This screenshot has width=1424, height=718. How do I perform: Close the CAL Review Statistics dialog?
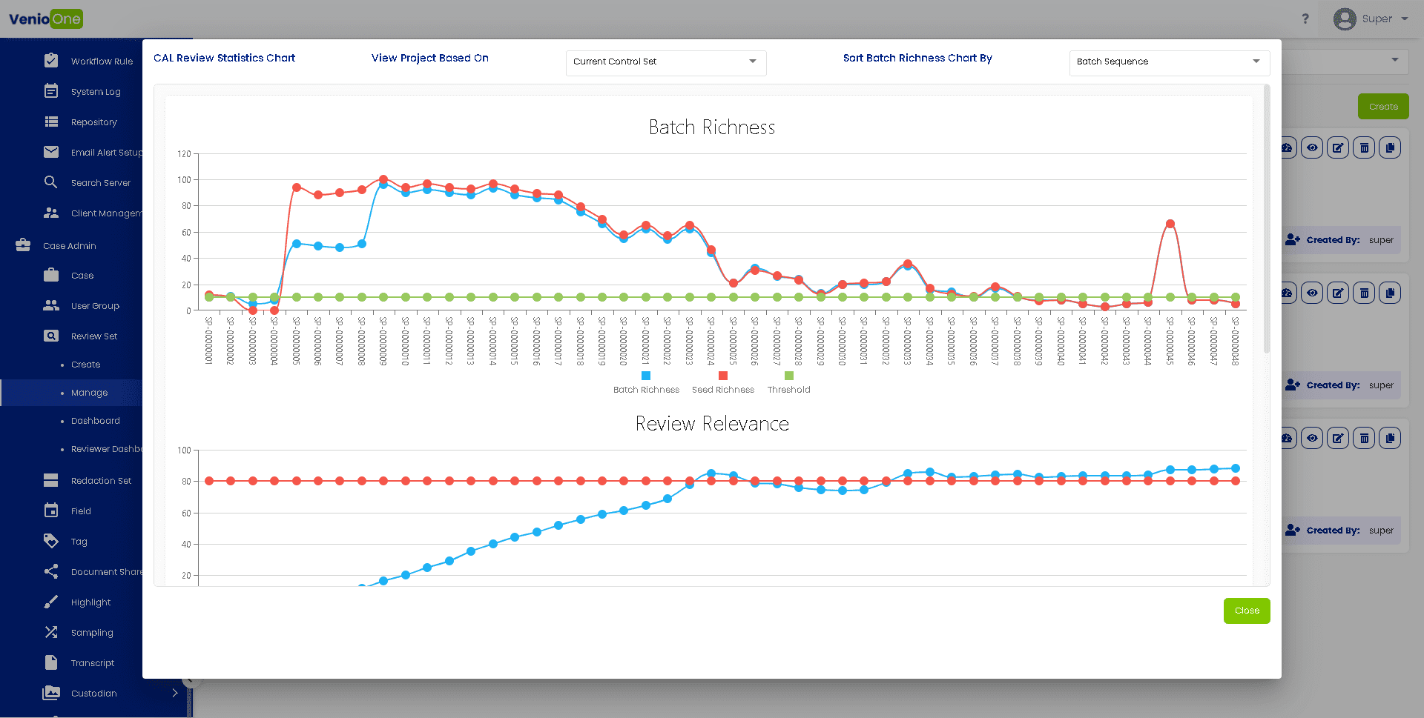click(x=1246, y=611)
